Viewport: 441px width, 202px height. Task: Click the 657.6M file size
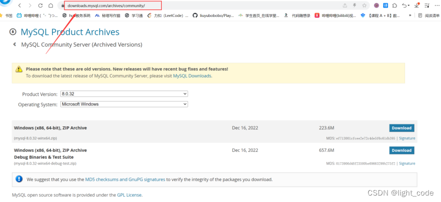click(x=327, y=150)
